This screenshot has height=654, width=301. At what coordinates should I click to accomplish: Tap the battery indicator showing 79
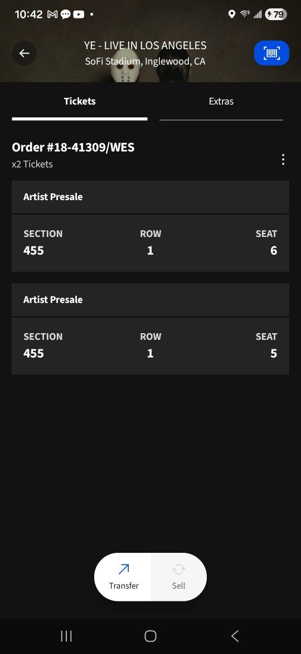click(x=276, y=15)
